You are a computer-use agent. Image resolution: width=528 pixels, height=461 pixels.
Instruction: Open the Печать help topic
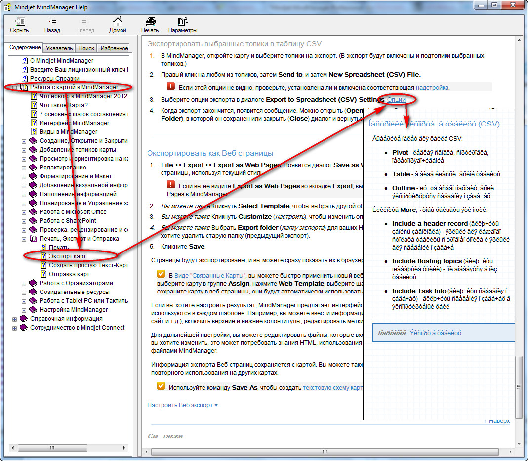coord(59,247)
